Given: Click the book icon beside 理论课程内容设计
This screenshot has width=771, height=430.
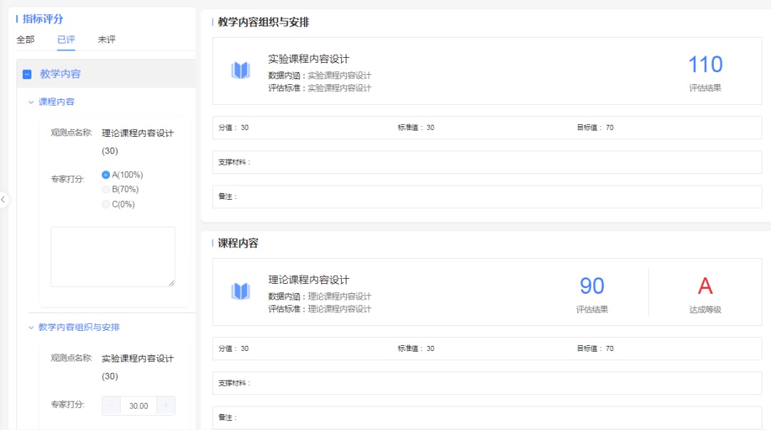Looking at the screenshot, I should pyautogui.click(x=241, y=291).
